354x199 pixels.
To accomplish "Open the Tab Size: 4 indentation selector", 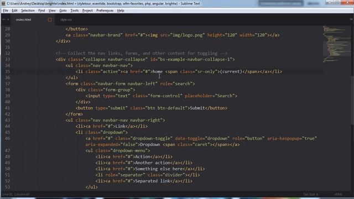I will point(310,194).
